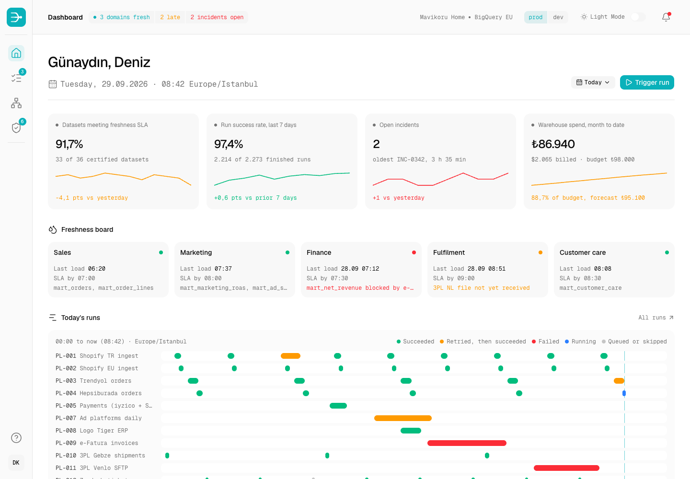690x479 pixels.
Task: Click the red failed run on PL-011
Action: (x=566, y=468)
